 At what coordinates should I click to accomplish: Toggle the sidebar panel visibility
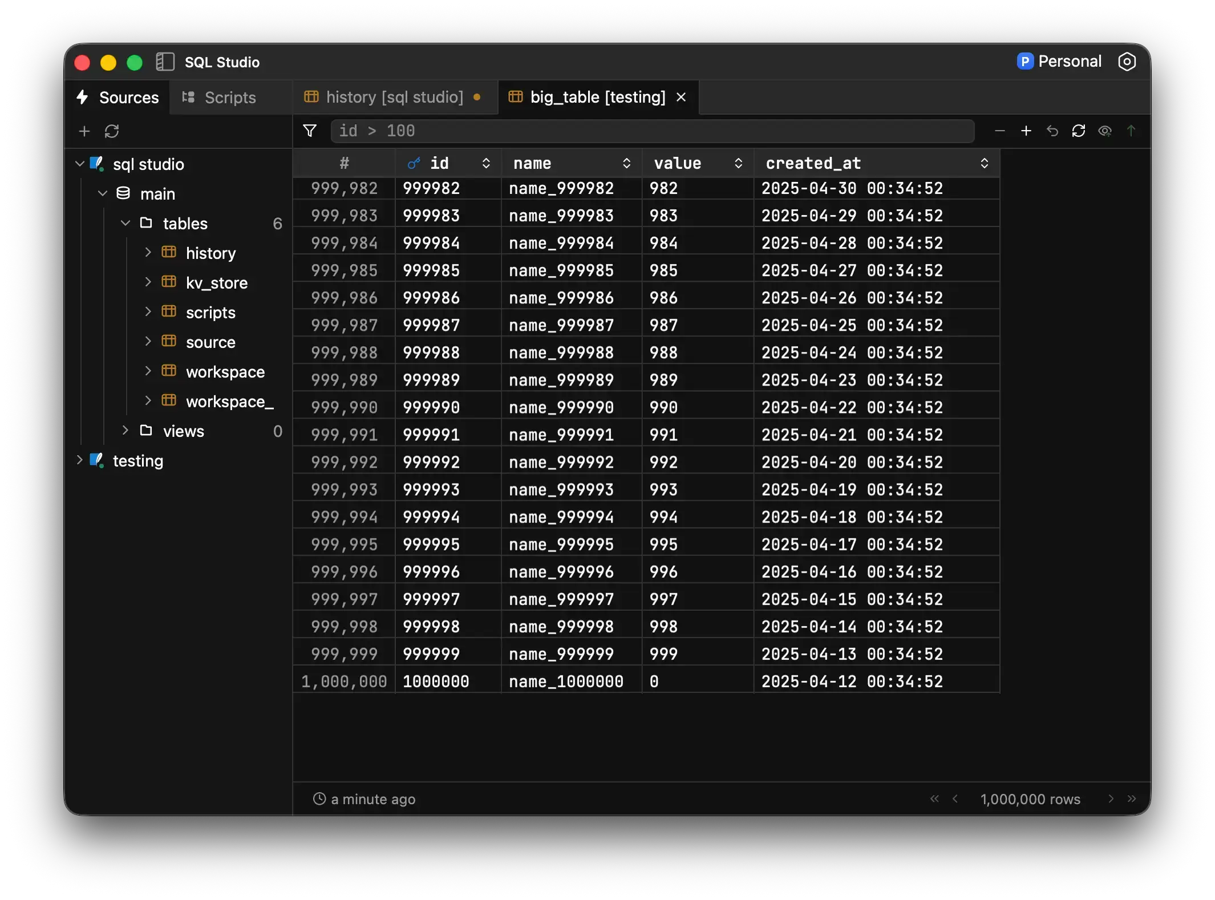coord(165,62)
